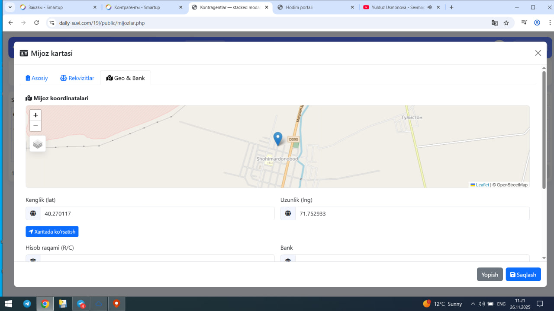Reload the current page
Viewport: 554px width, 311px height.
pyautogui.click(x=36, y=23)
